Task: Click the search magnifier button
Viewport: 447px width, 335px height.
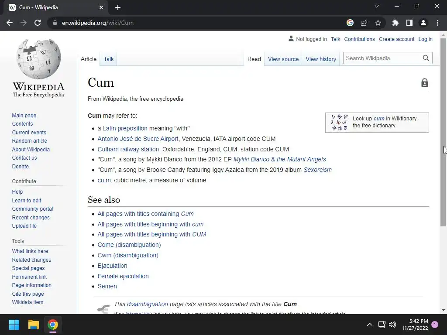Action: [426, 58]
